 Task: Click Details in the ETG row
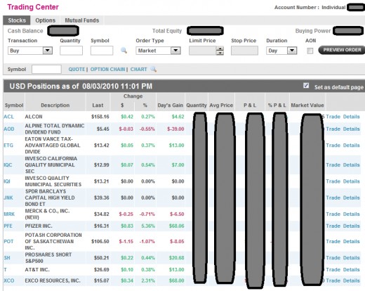click(351, 145)
